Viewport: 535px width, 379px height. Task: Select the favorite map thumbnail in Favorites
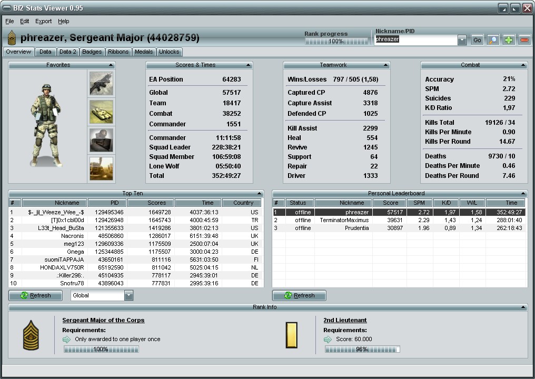coord(101,168)
